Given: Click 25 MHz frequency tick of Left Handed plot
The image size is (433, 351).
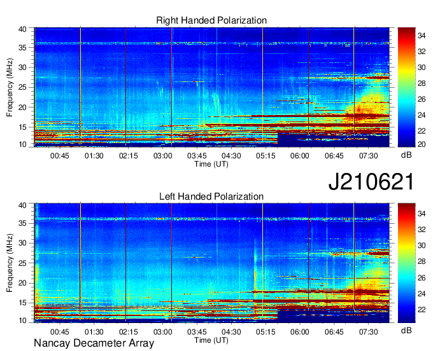Looking at the screenshot, I should point(22,263).
